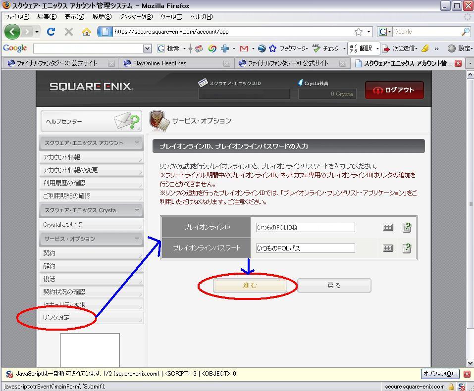Click the padlock security icon in status bar
The width and height of the screenshot is (474, 391).
click(451, 387)
